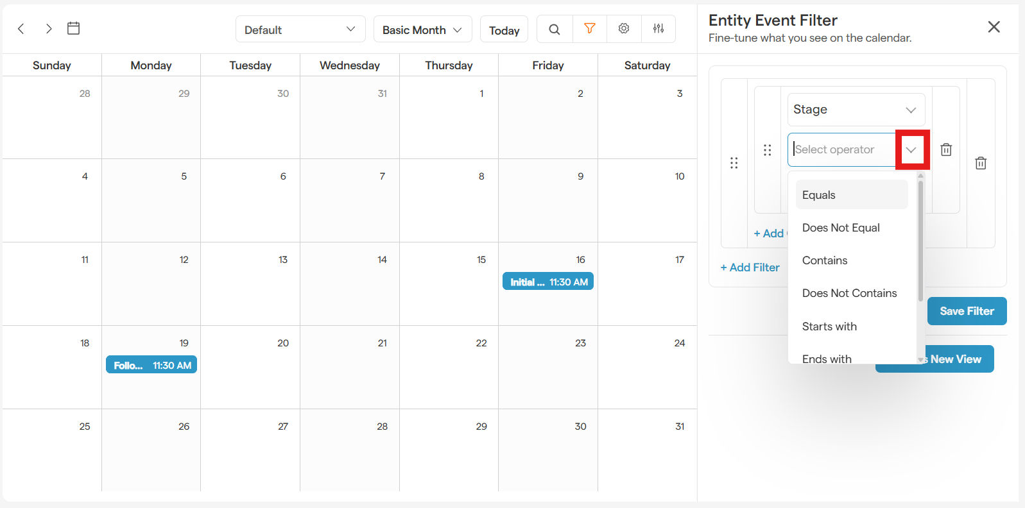Pick the Starts with operator
Screen dimensions: 1025x508
point(829,326)
